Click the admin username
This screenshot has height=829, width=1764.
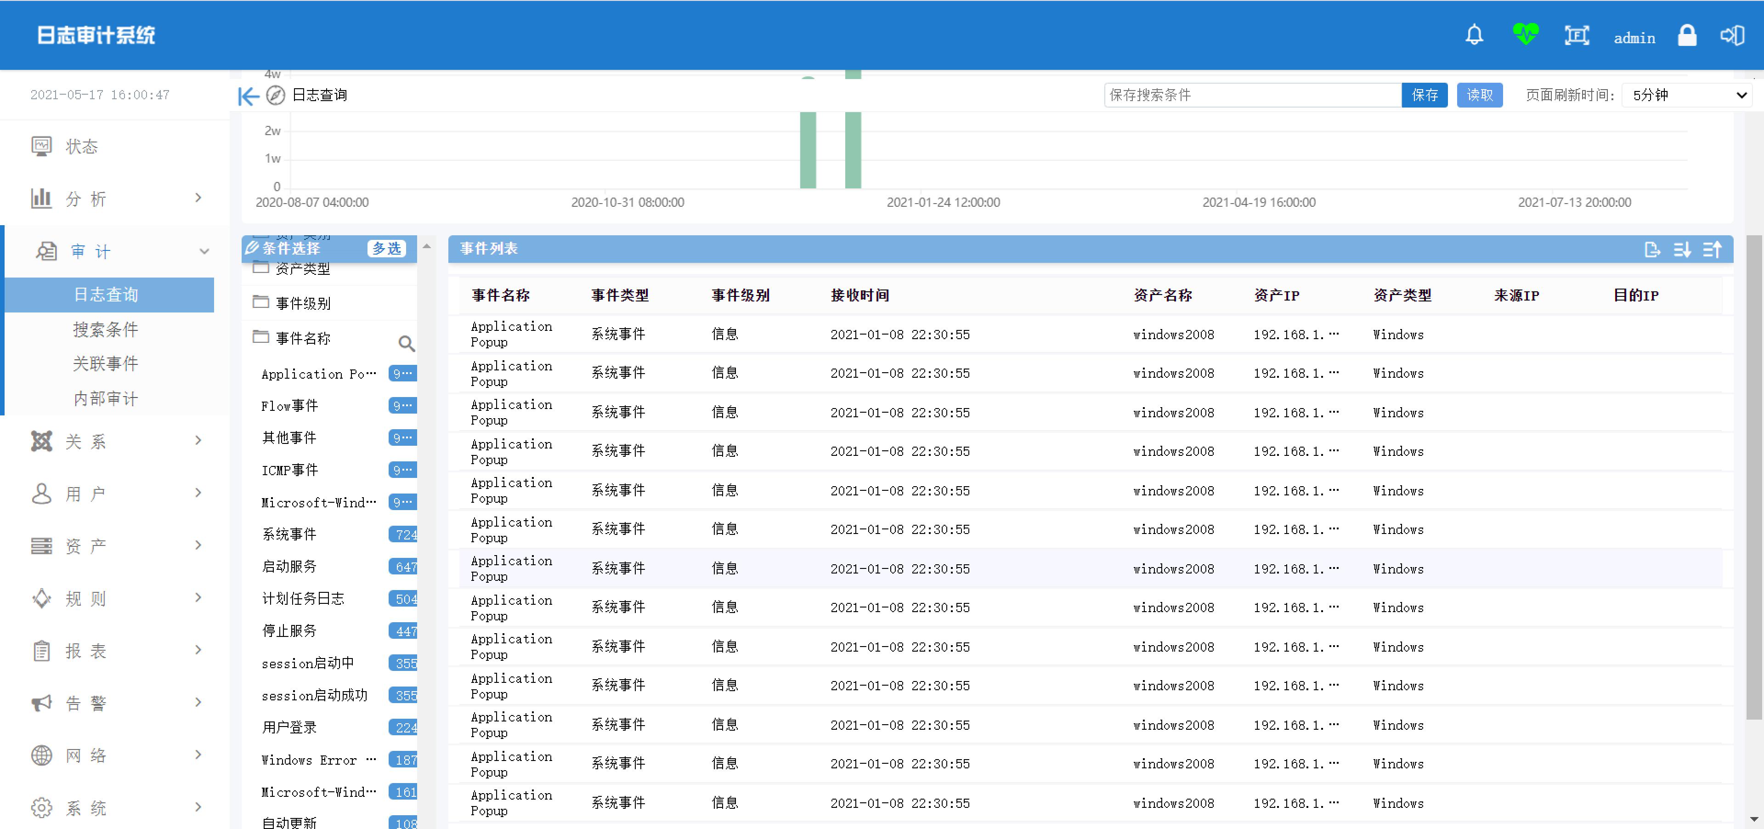[x=1634, y=38]
